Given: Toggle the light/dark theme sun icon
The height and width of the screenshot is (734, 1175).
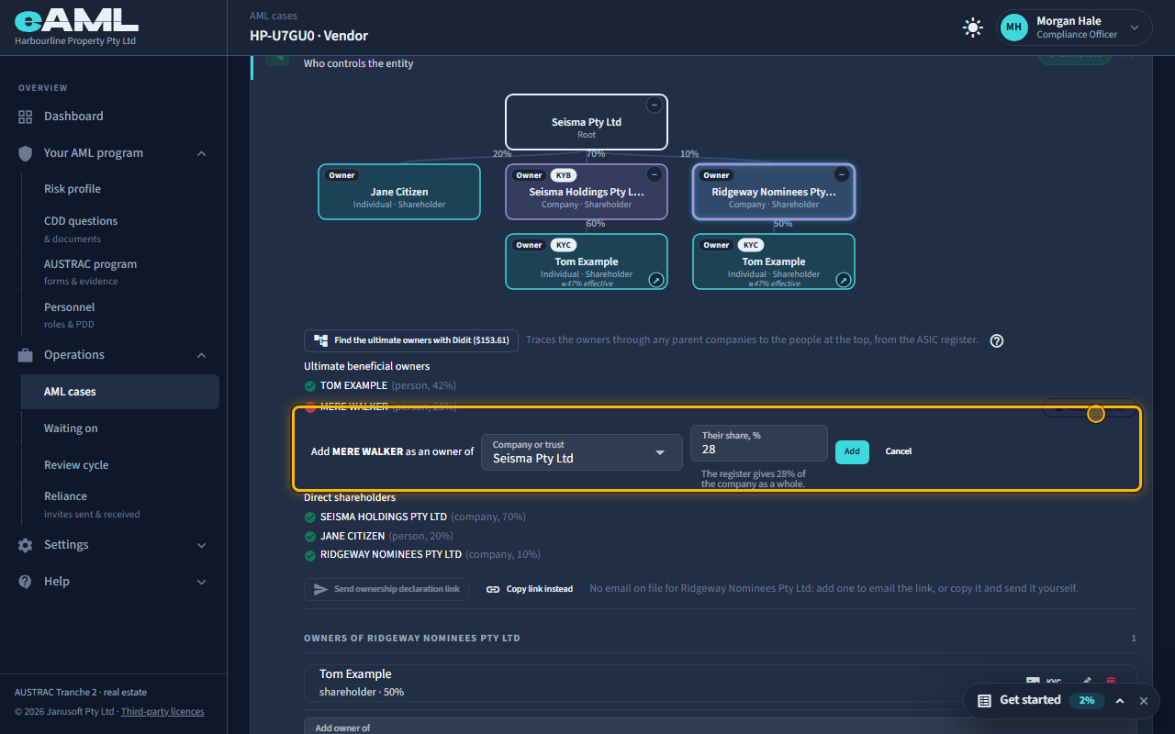Looking at the screenshot, I should (x=973, y=28).
